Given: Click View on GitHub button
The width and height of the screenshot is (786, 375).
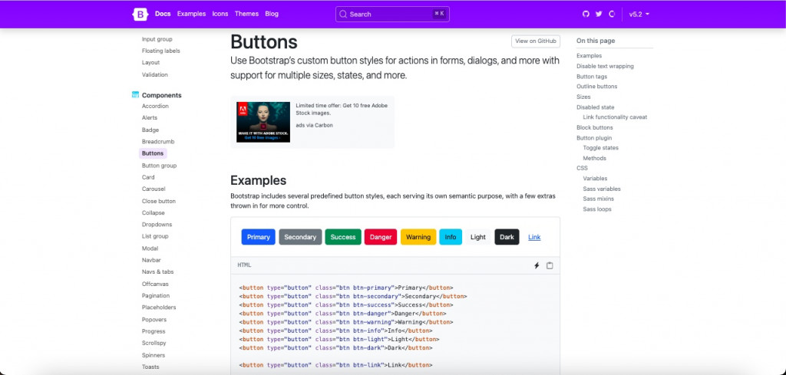Looking at the screenshot, I should click(536, 41).
